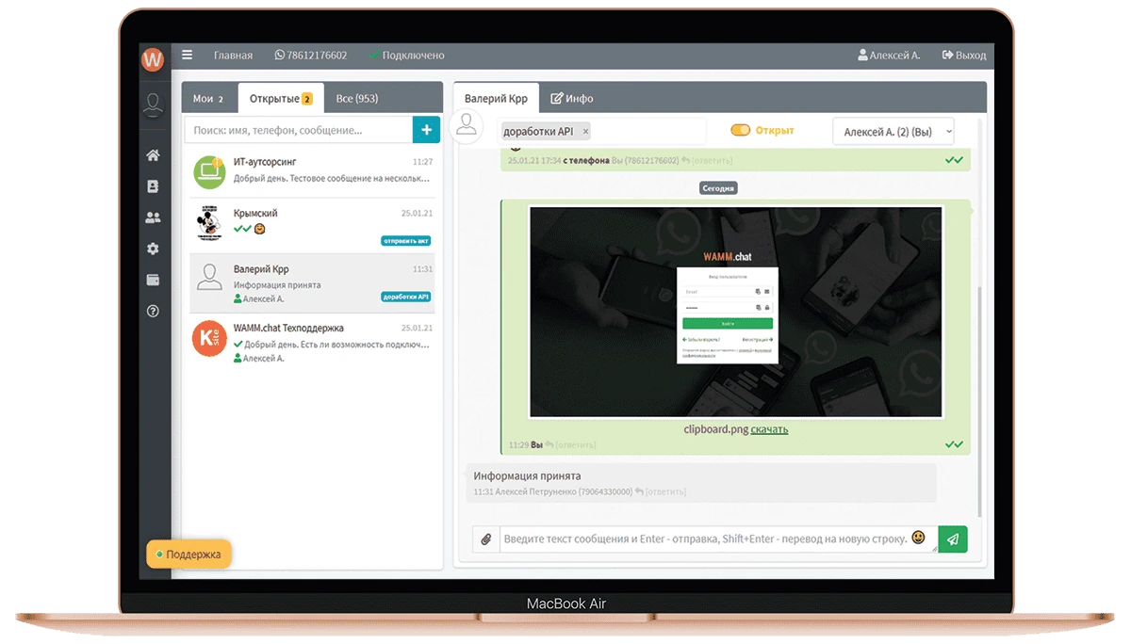Switch to the Все (953) tab
The height and width of the screenshot is (644, 1131).
[356, 98]
